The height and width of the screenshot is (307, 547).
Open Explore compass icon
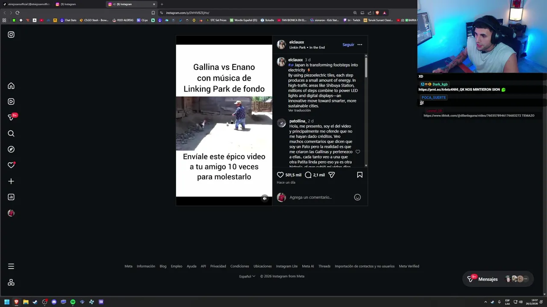(x=11, y=149)
